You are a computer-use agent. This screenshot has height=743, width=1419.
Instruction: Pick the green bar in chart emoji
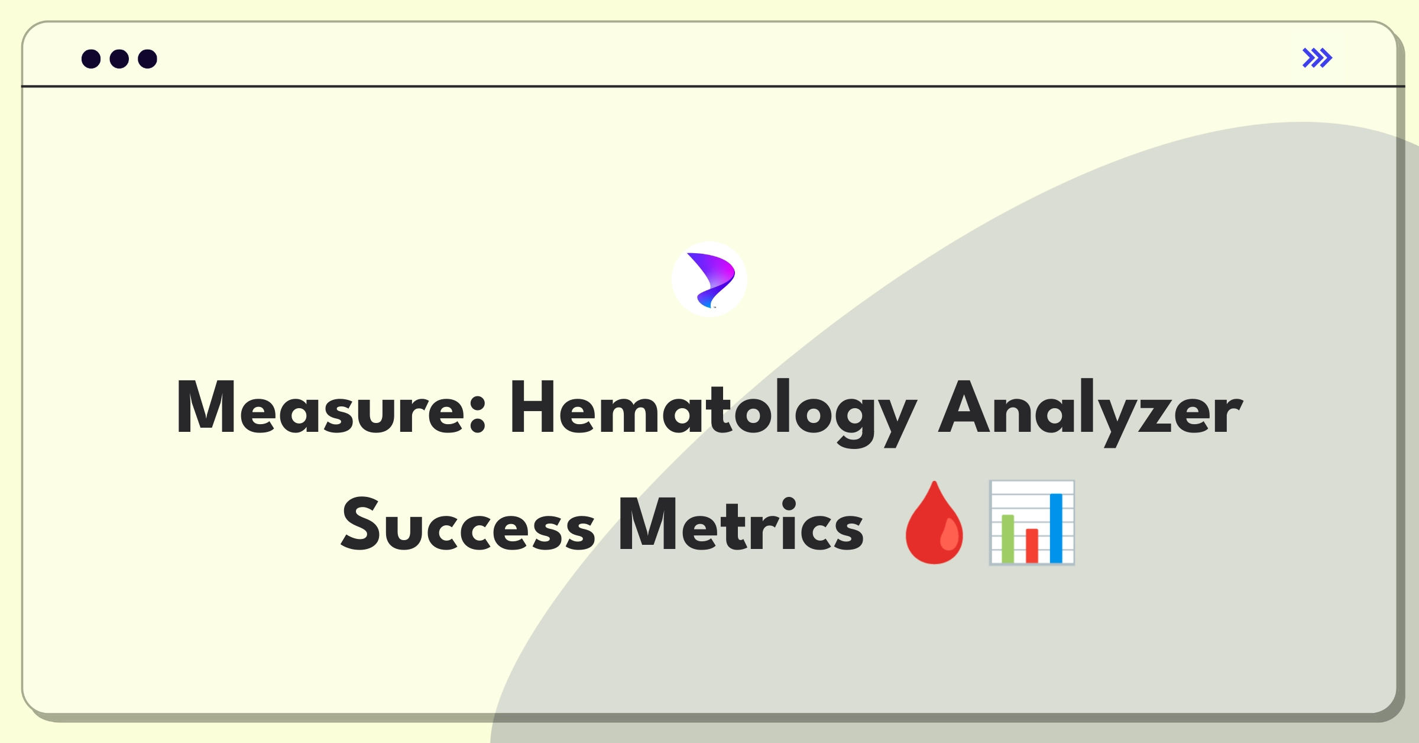tap(1008, 539)
